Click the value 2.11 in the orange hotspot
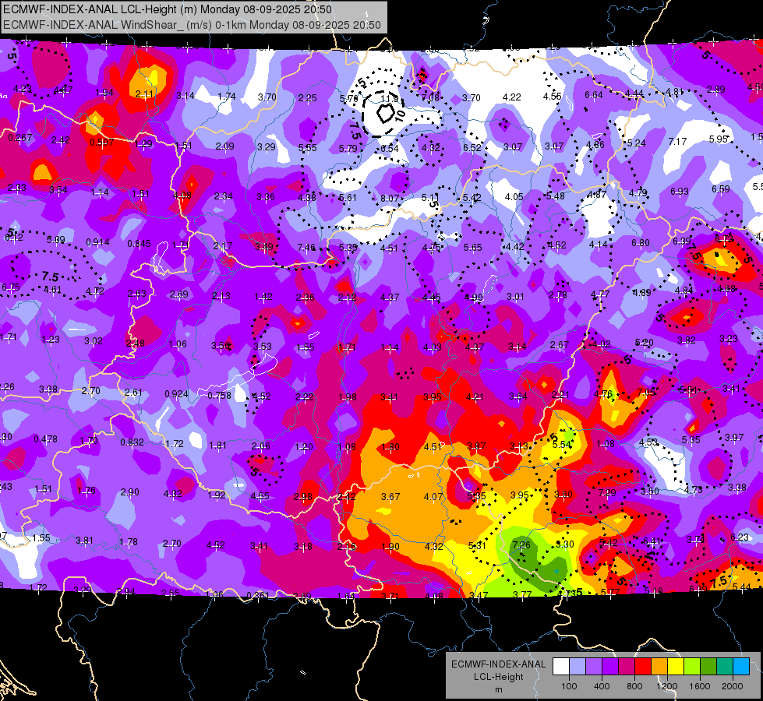Screen dimensions: 763x701 pyautogui.click(x=144, y=94)
